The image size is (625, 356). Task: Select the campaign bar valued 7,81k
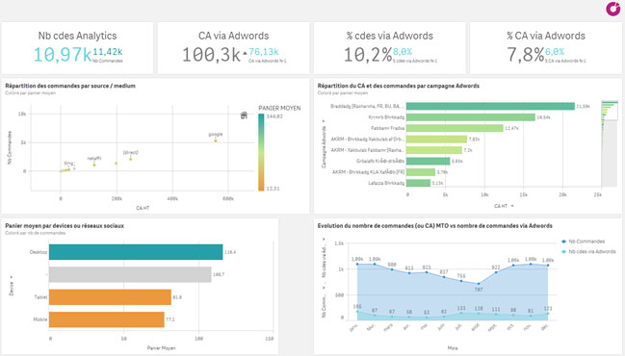pyautogui.click(x=436, y=139)
